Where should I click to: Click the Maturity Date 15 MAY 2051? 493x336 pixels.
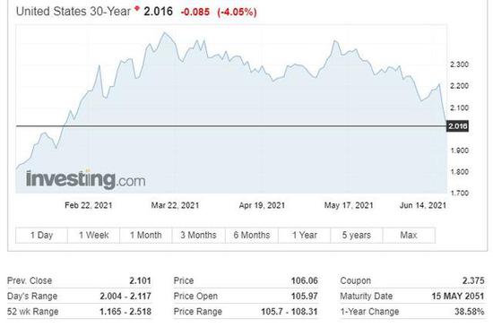coord(457,296)
